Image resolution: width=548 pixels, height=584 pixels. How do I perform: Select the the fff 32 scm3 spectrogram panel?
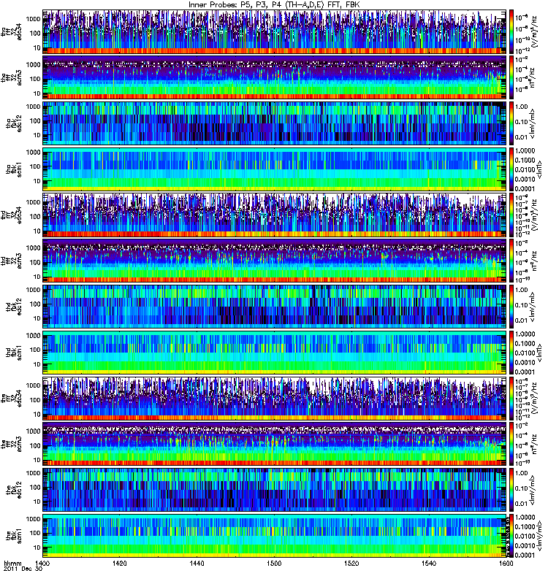coord(275,444)
